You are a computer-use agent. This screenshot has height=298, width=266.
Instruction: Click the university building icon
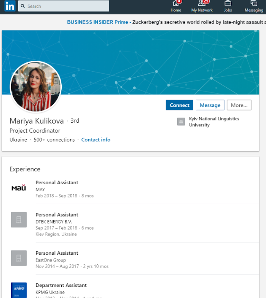click(x=181, y=122)
